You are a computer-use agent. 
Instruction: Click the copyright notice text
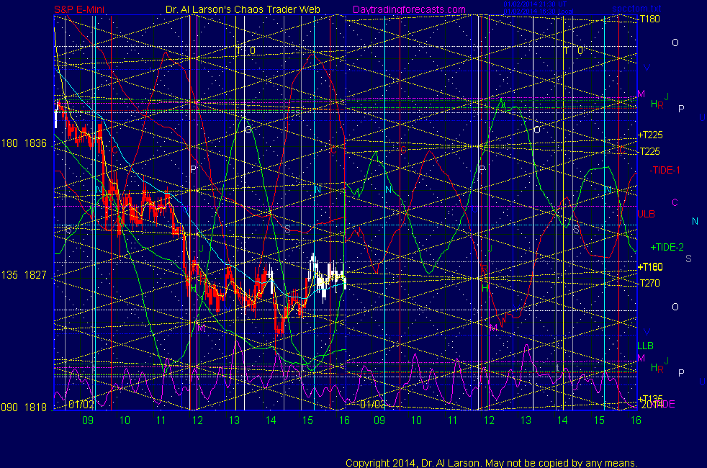[492, 463]
